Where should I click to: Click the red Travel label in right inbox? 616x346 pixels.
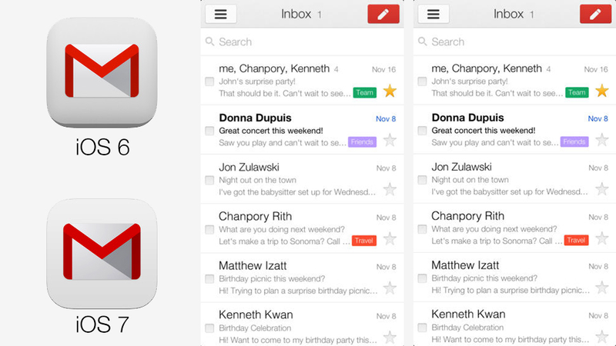click(x=576, y=240)
